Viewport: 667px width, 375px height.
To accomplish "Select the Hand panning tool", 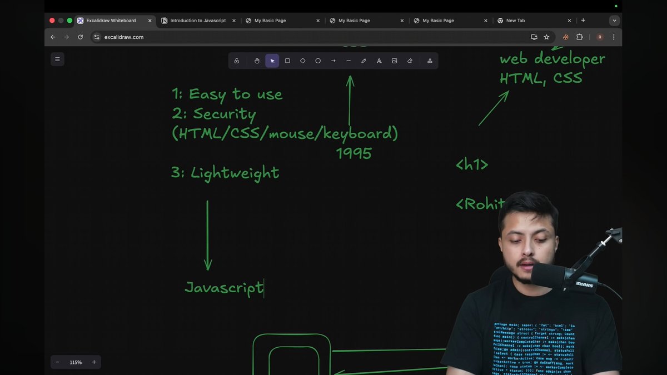I will click(x=257, y=61).
